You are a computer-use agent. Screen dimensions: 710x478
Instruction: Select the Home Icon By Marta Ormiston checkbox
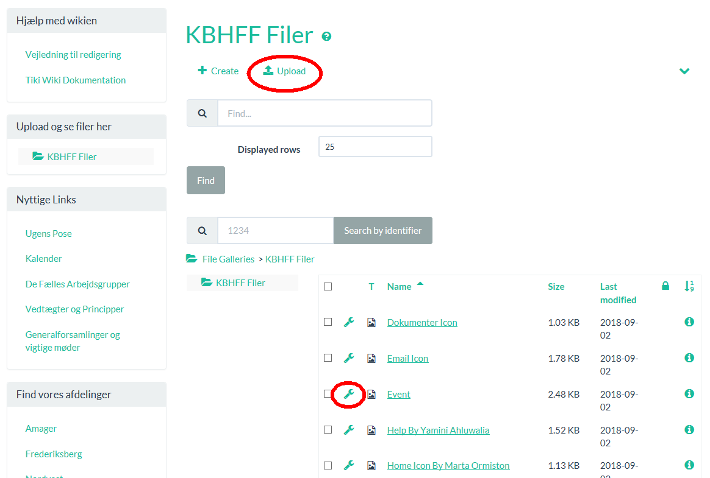tap(328, 466)
